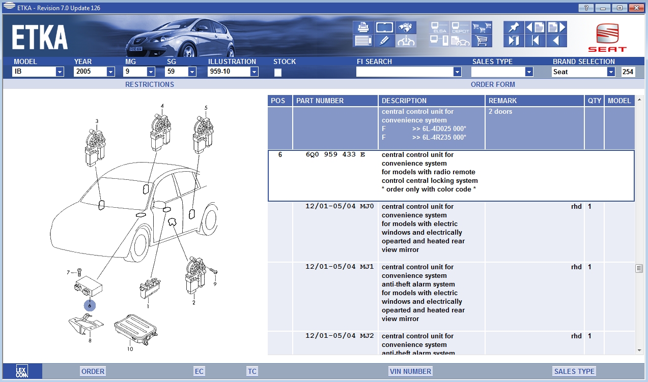
Task: Click the exit door icon
Action: tap(514, 41)
